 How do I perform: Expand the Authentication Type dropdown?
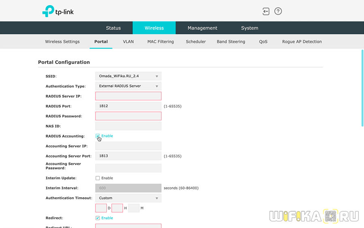[x=128, y=86]
